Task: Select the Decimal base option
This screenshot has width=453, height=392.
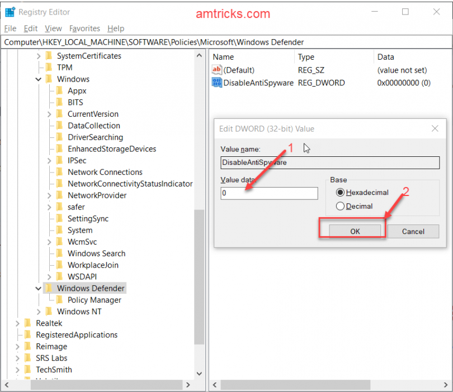Action: [341, 206]
